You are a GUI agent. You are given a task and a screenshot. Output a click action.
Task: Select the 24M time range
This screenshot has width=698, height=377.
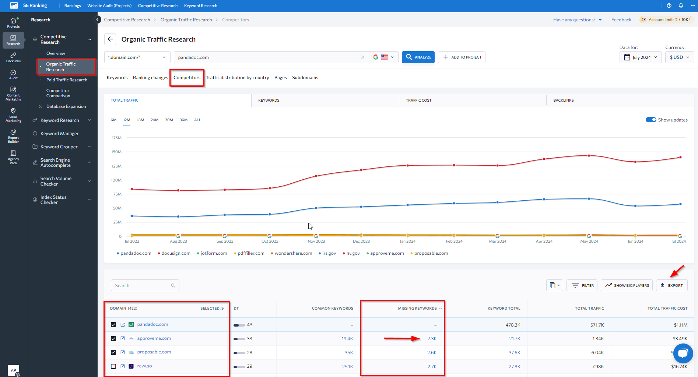[x=154, y=120]
